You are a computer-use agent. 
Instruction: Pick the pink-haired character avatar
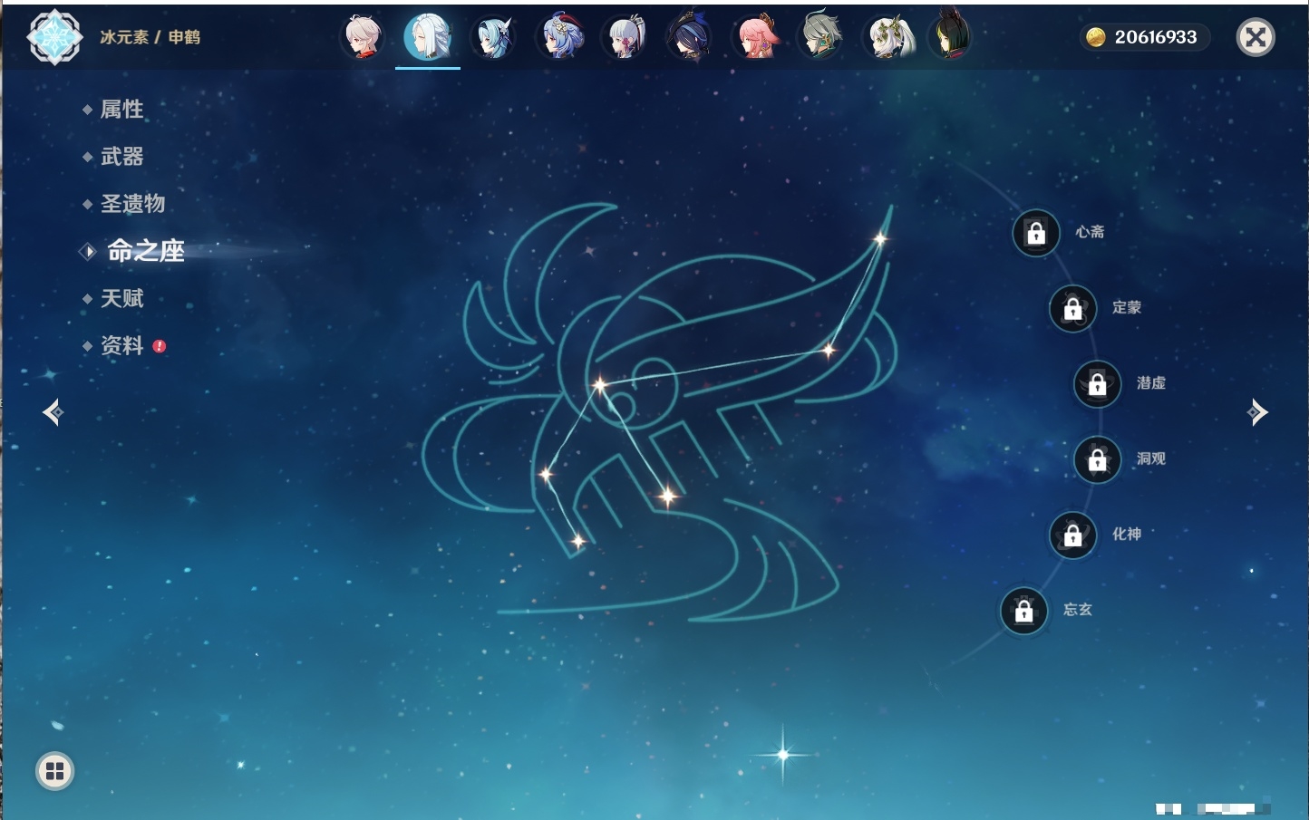(757, 37)
